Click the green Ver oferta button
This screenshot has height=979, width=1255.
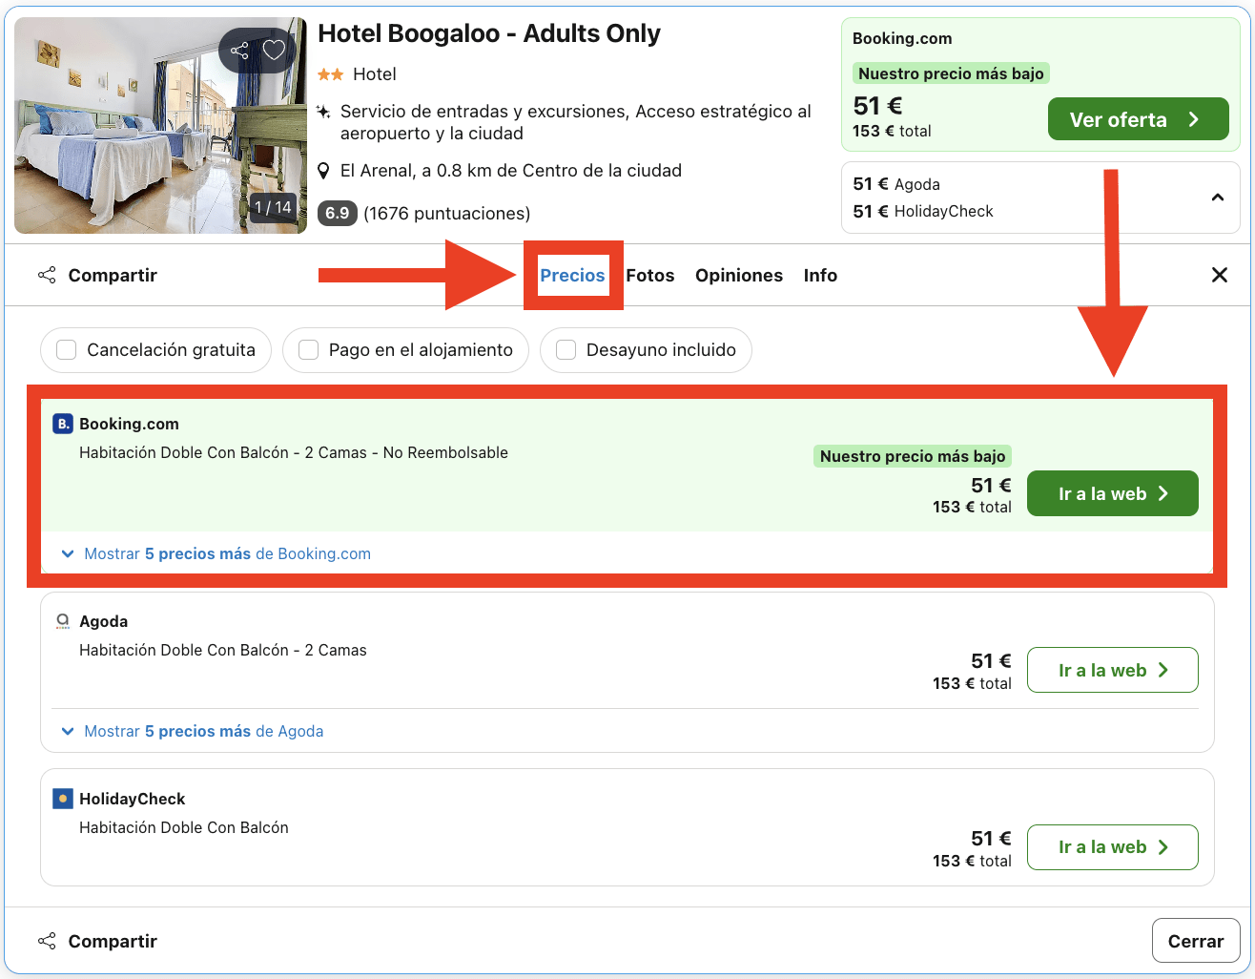point(1139,119)
